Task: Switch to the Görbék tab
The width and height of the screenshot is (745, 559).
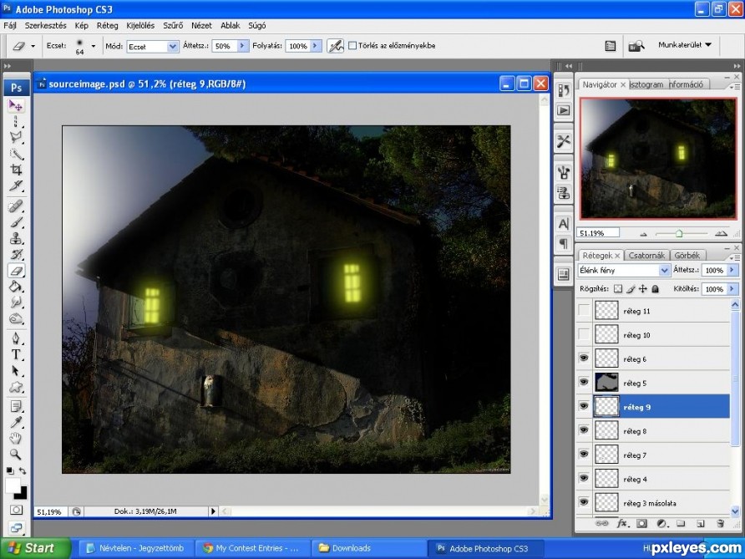Action: [687, 255]
